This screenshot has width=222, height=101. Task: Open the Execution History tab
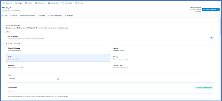[x=55, y=16]
